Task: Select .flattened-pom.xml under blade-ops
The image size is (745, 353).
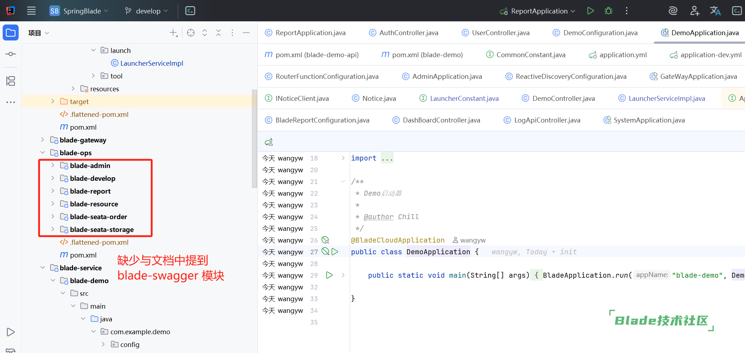Action: [x=94, y=242]
